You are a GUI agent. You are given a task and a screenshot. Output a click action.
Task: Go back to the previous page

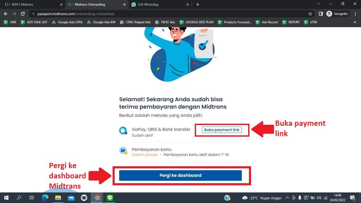6,14
